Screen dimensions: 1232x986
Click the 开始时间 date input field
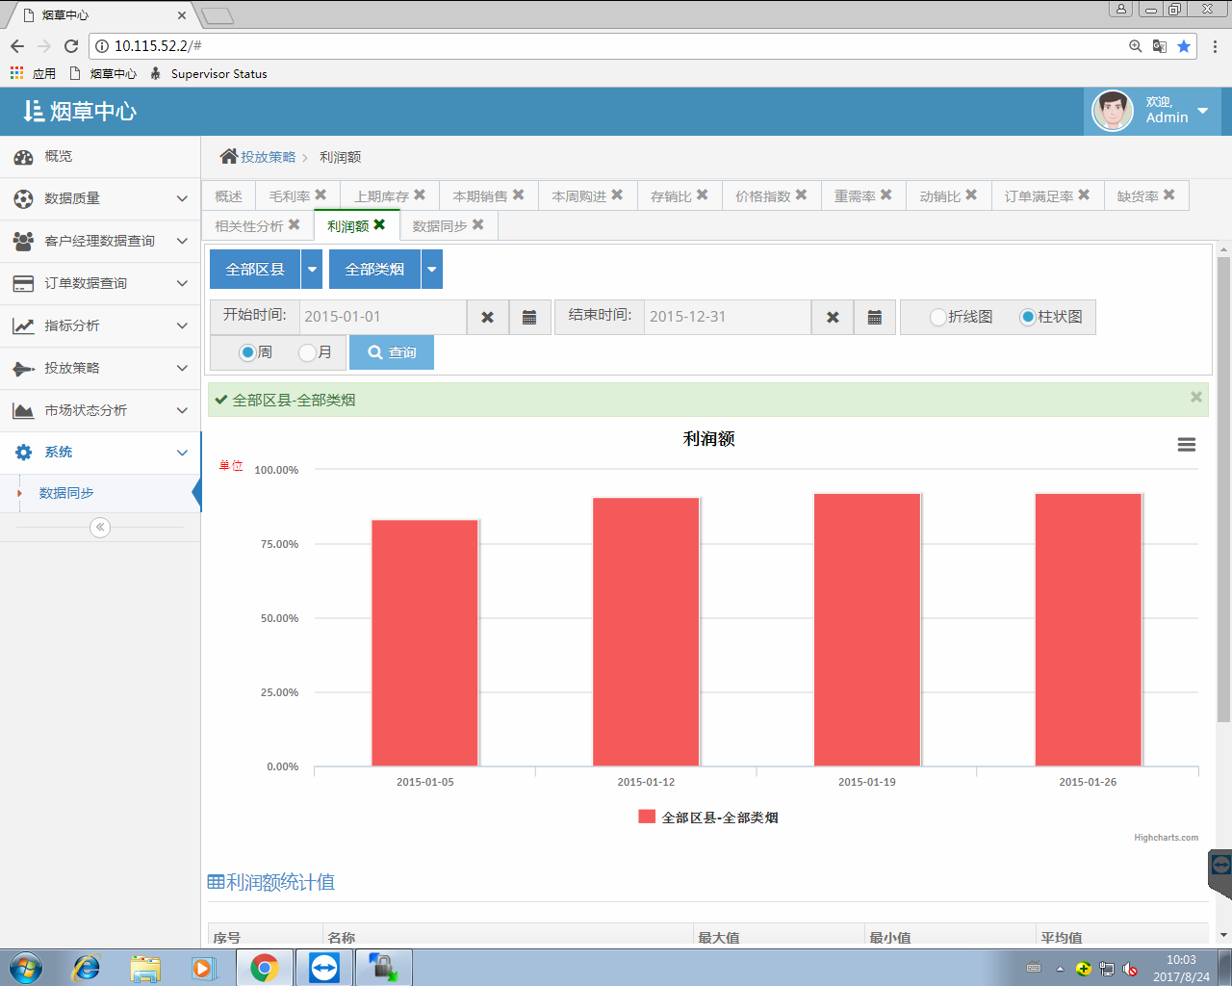383,317
